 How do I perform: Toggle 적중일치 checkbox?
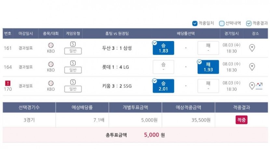tap(195, 23)
